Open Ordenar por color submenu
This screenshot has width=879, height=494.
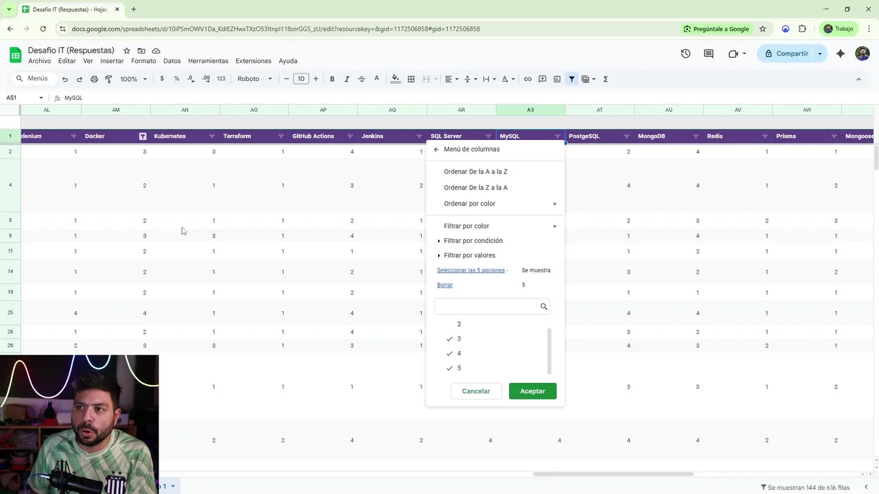(x=495, y=204)
